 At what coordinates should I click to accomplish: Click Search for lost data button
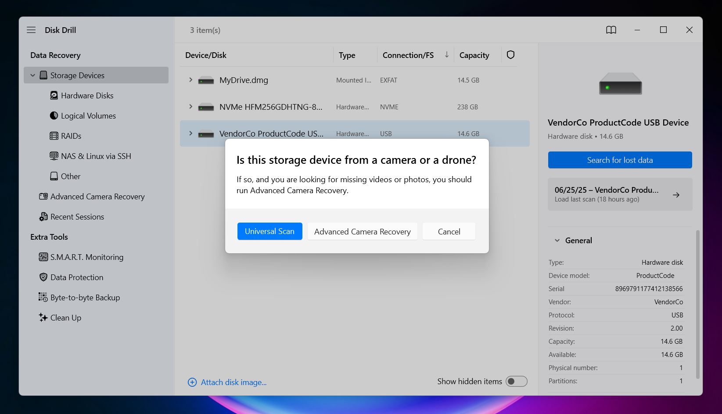[x=620, y=160]
